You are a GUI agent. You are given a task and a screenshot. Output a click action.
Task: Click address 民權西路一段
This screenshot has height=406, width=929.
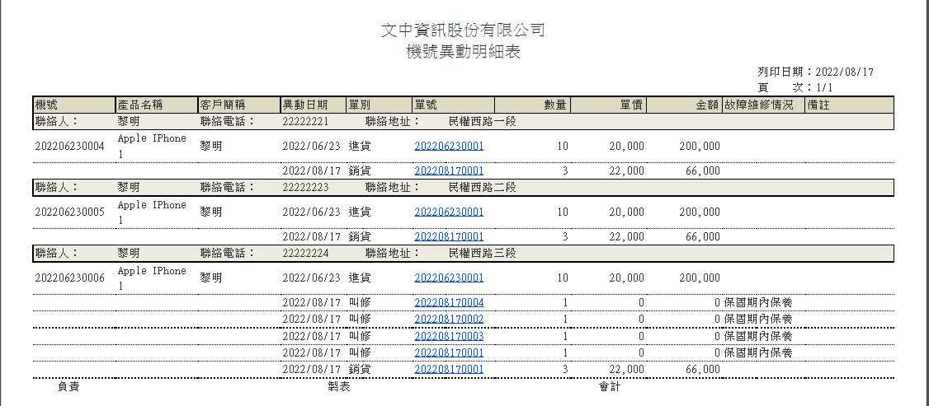coord(483,122)
